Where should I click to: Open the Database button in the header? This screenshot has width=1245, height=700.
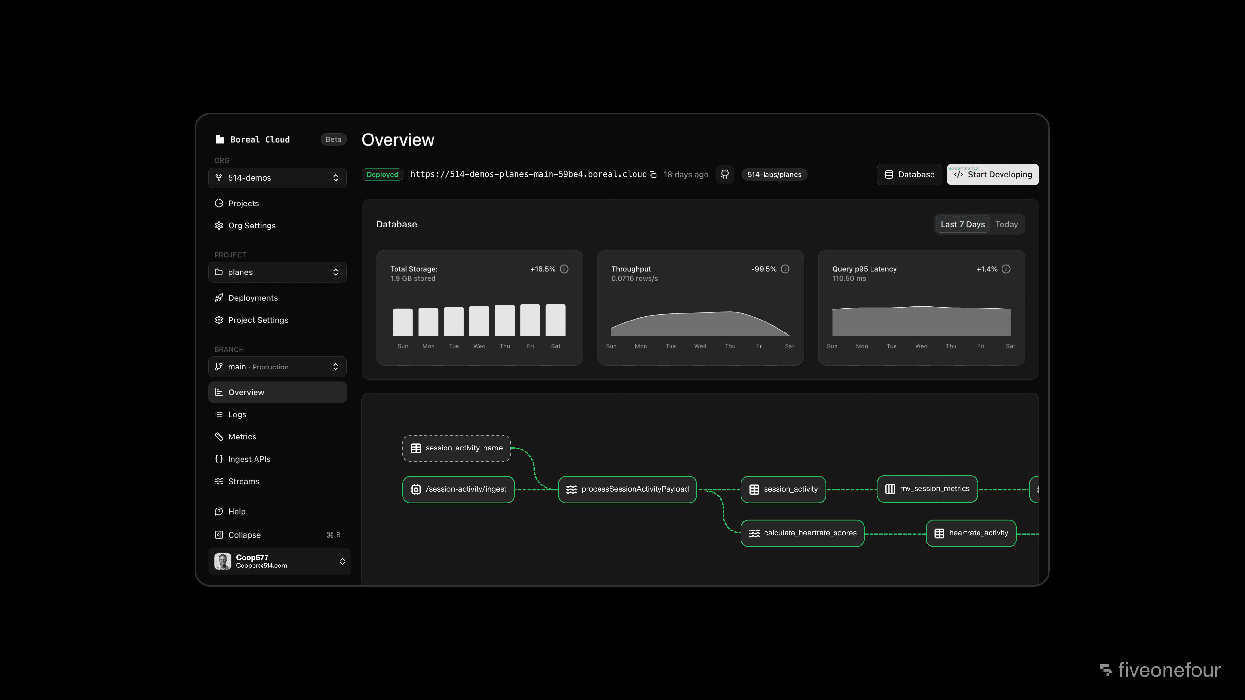909,174
